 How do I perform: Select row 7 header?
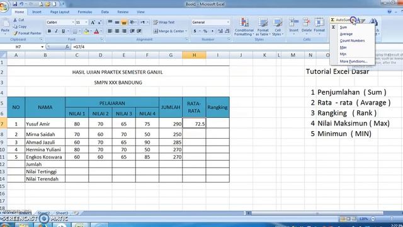click(3, 124)
